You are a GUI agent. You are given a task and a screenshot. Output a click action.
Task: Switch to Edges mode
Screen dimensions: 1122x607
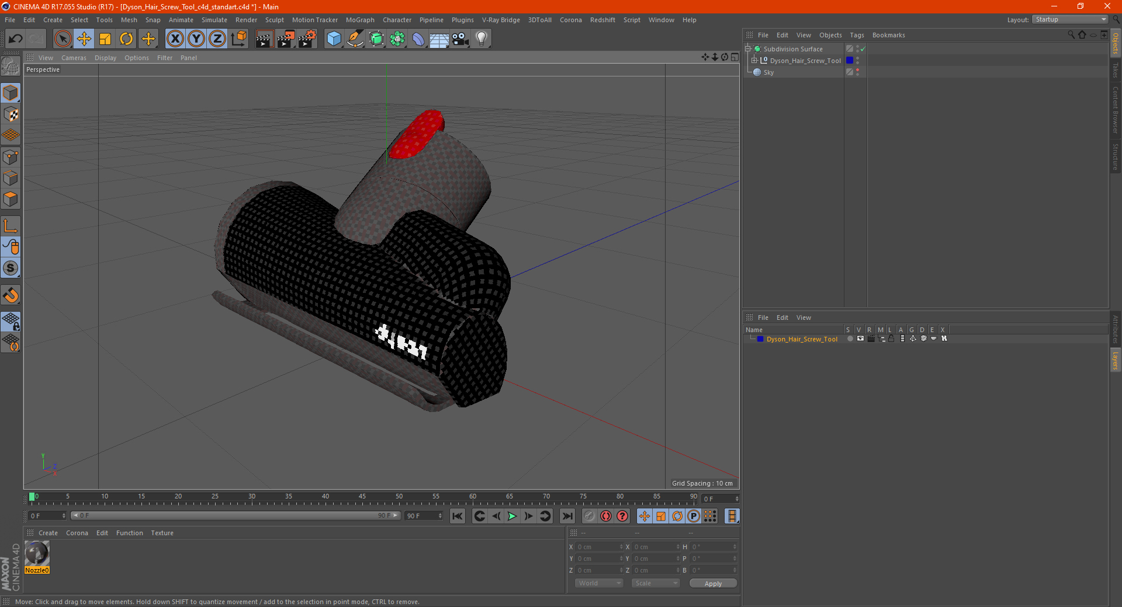pyautogui.click(x=11, y=178)
